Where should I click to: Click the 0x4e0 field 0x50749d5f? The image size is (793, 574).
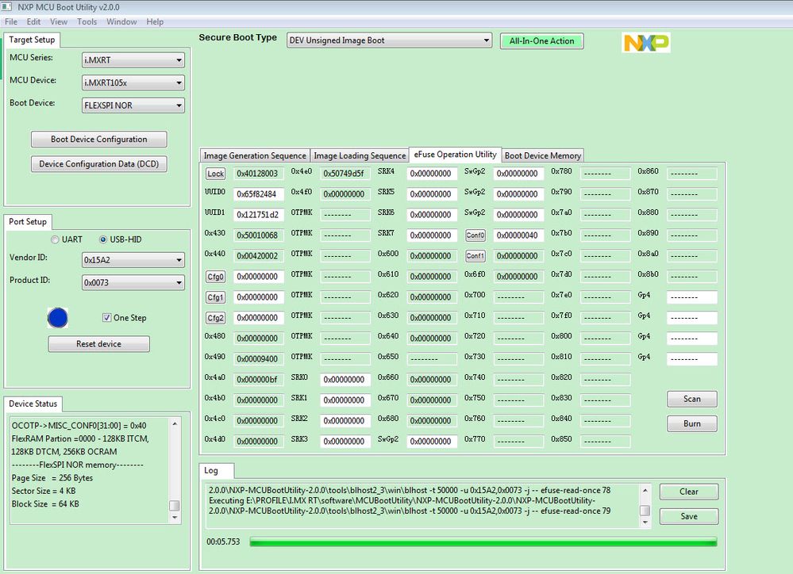(x=345, y=174)
